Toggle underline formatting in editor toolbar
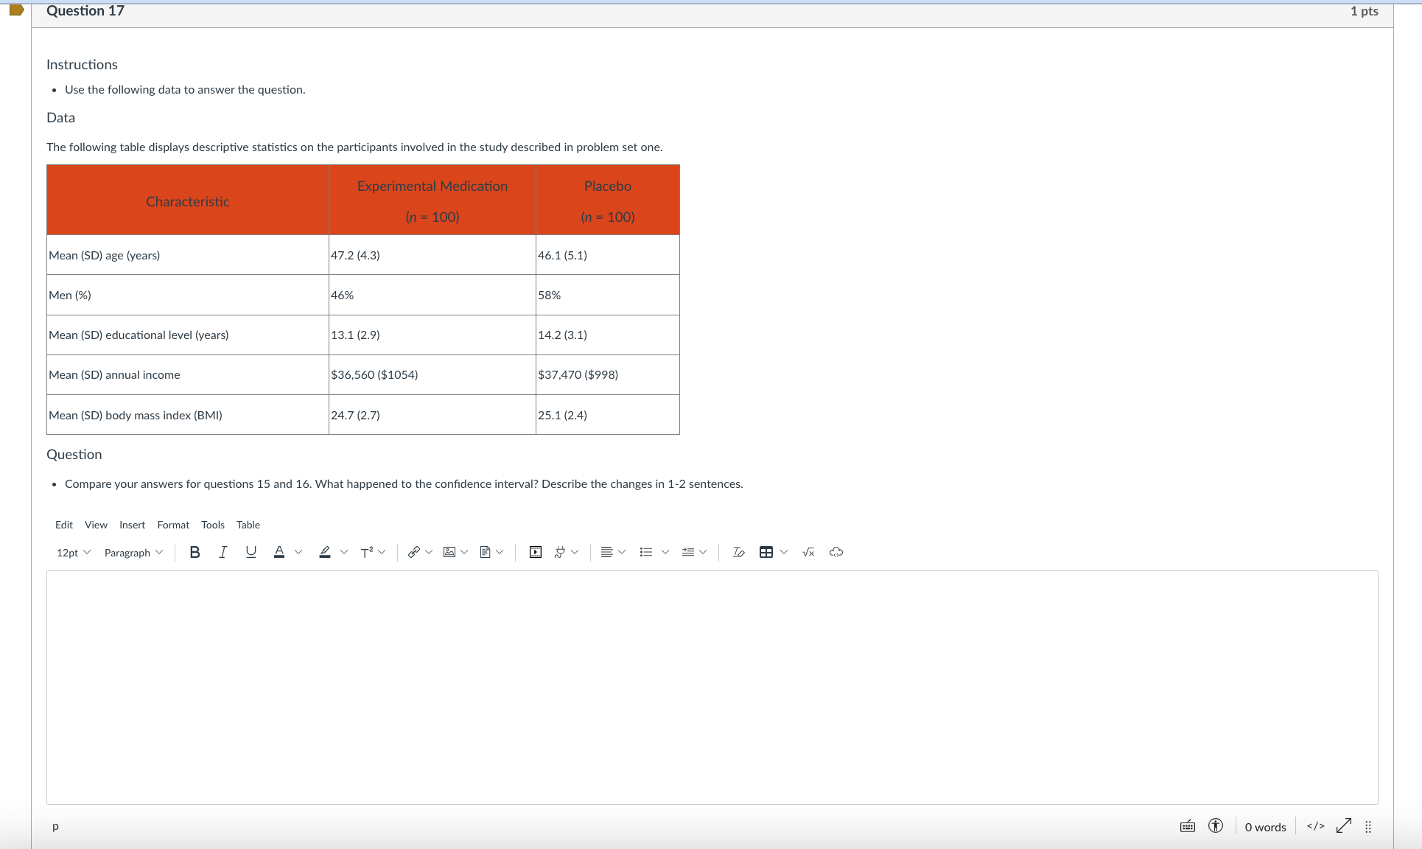Screen dimensions: 1422x849 [x=251, y=552]
